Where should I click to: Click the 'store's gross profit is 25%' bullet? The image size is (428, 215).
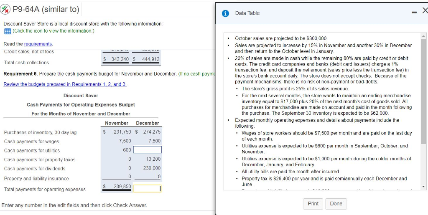click(x=296, y=89)
